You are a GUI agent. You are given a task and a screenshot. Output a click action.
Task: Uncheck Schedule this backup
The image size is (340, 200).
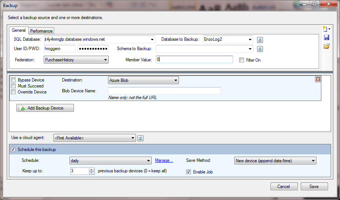pos(13,150)
